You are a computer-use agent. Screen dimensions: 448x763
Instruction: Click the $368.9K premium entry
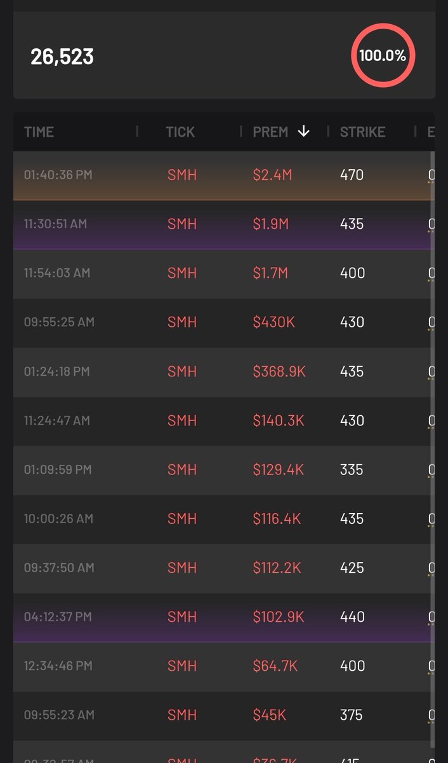(x=279, y=371)
